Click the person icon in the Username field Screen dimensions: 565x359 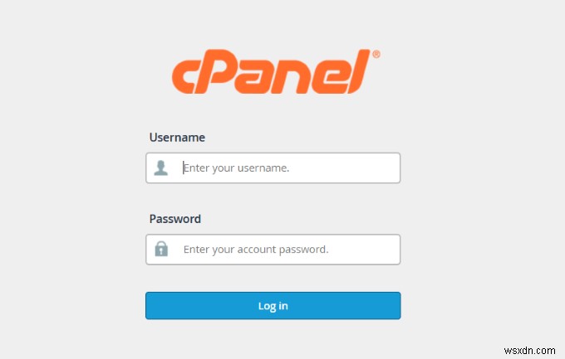161,167
